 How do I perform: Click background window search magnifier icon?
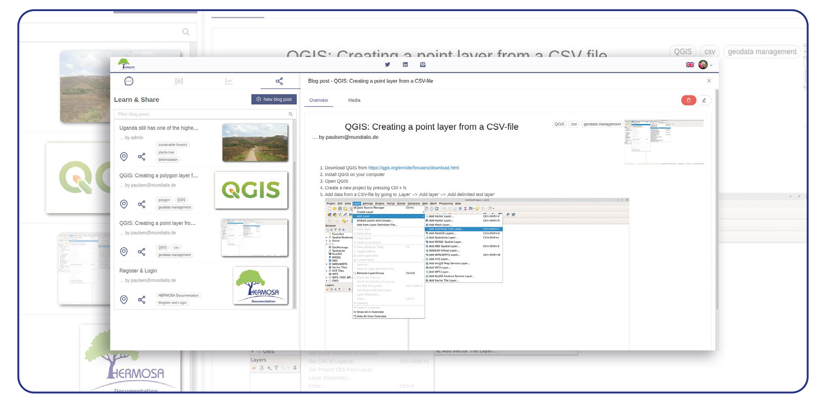pyautogui.click(x=186, y=32)
